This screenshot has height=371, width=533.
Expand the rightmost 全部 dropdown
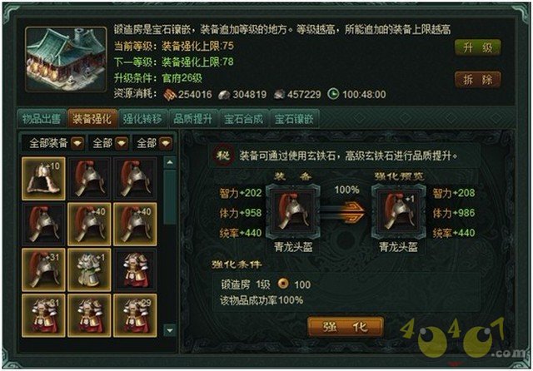click(x=152, y=143)
